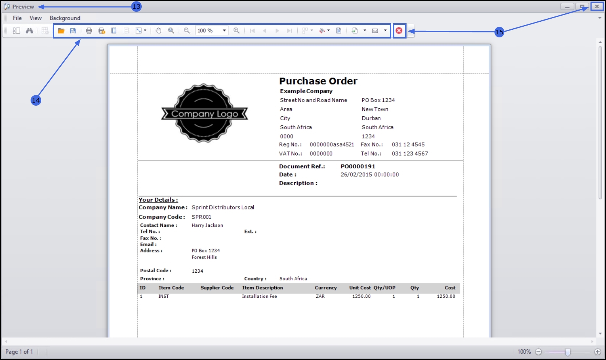The image size is (606, 360).
Task: Click the status bar zoom-out minus button
Action: coord(538,352)
